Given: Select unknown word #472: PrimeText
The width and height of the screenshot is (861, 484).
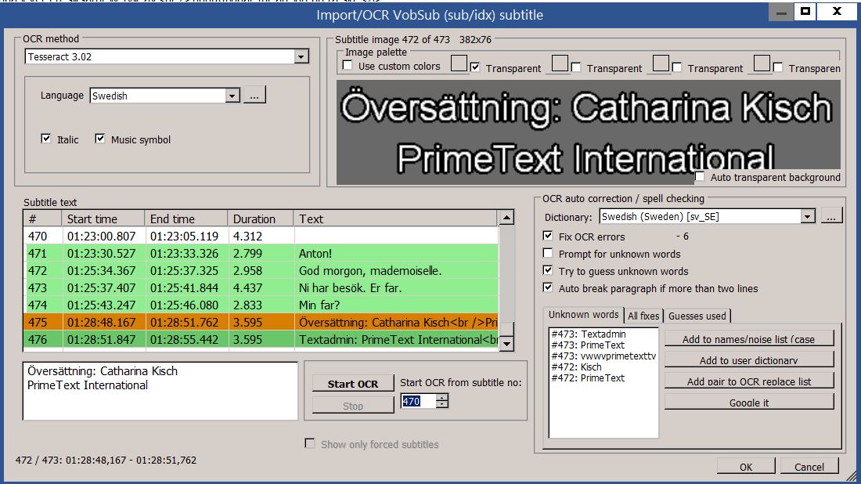Looking at the screenshot, I should point(588,378).
